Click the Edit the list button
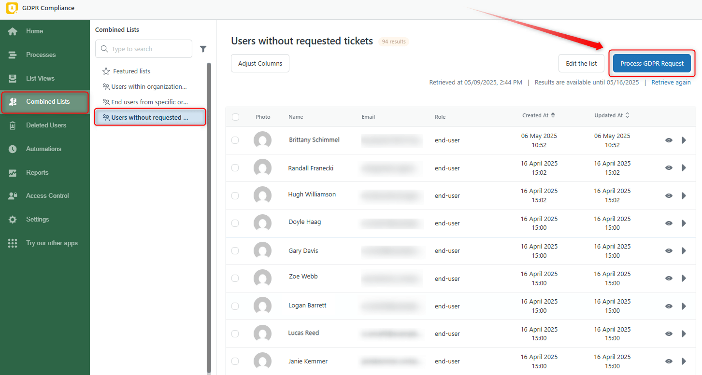 (581, 64)
